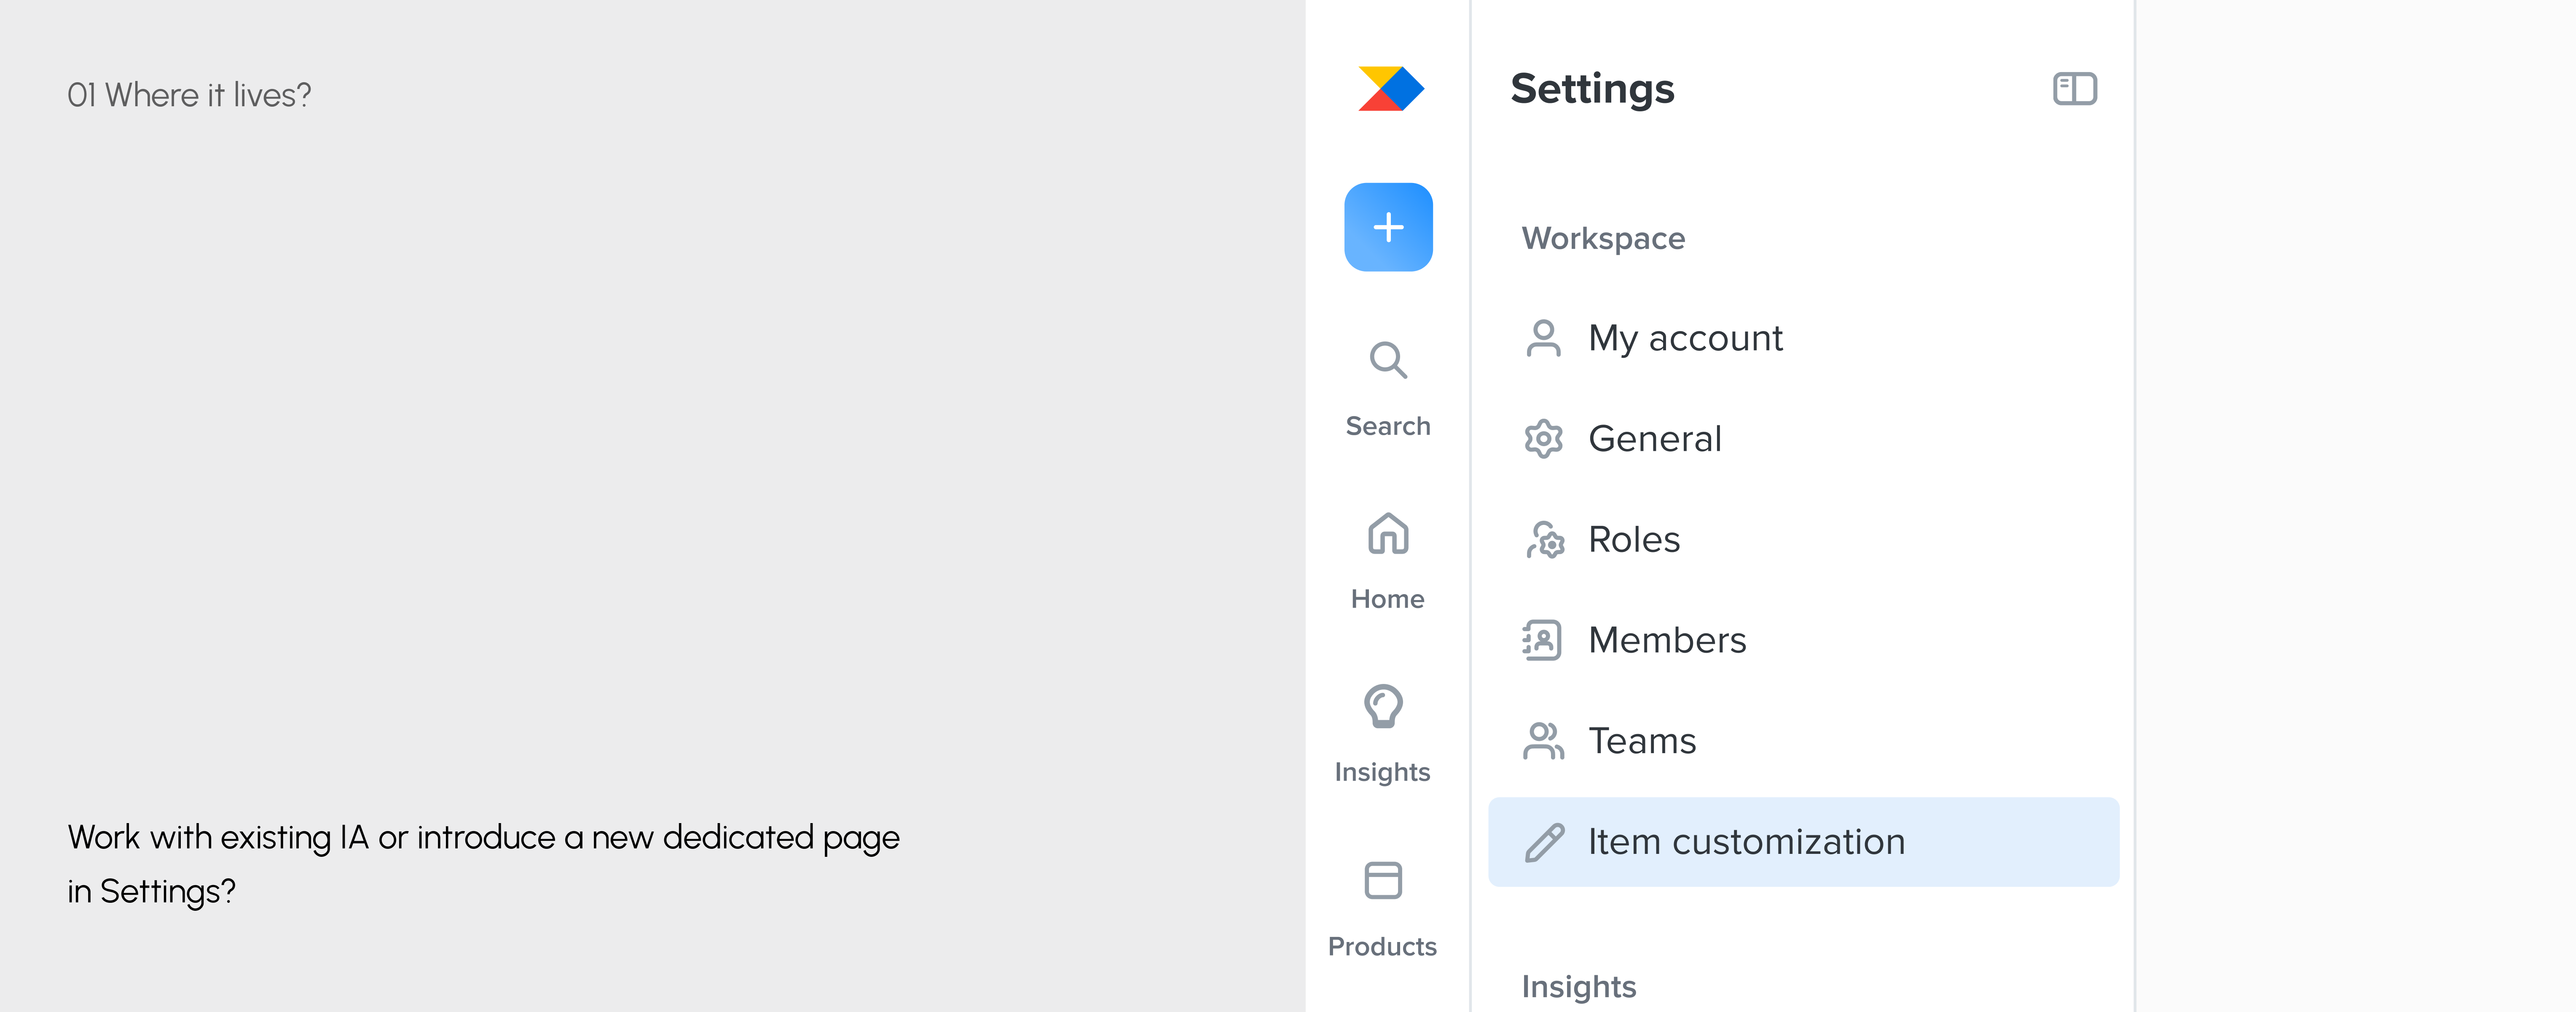
Task: Click the General gear icon
Action: tap(1544, 439)
